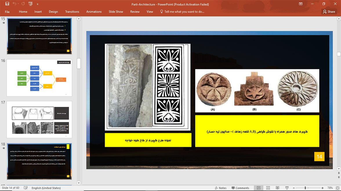
Task: Click the zoom out minus button
Action: [x=294, y=188]
